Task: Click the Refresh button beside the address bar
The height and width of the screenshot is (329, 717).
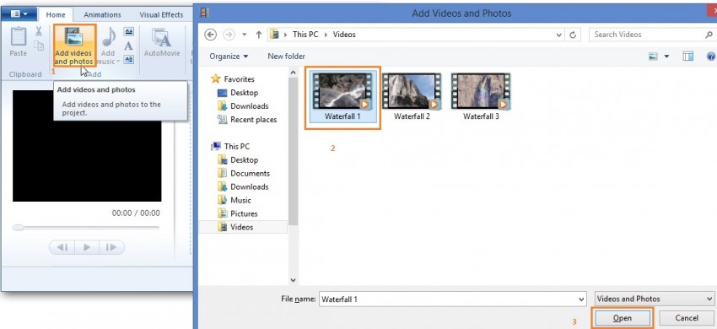Action: pyautogui.click(x=573, y=35)
